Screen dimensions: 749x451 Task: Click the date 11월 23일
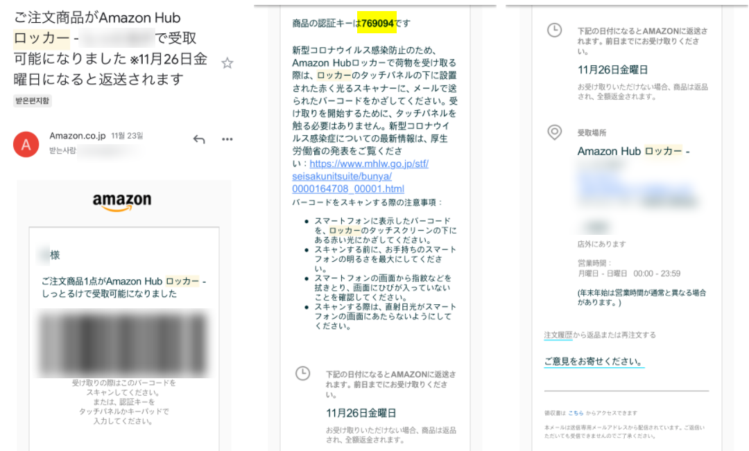[127, 136]
